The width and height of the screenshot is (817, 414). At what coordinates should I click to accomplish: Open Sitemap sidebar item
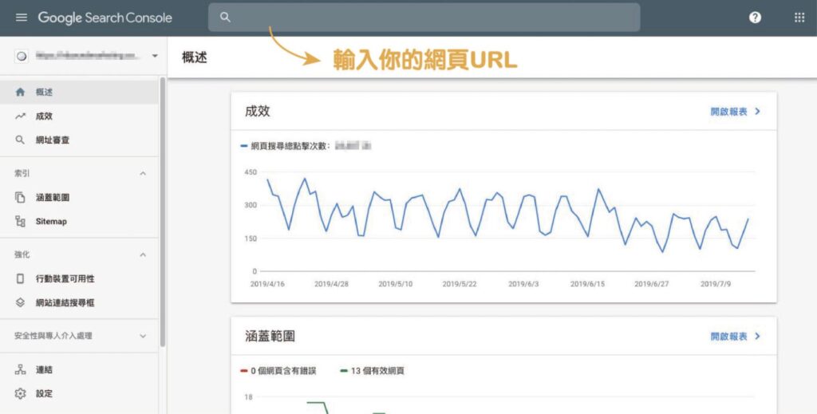coord(79,221)
